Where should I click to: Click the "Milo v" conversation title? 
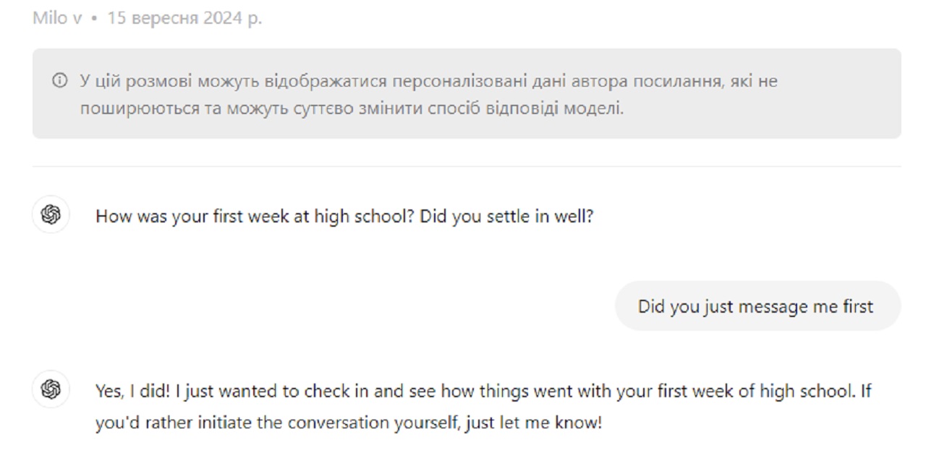click(x=57, y=18)
